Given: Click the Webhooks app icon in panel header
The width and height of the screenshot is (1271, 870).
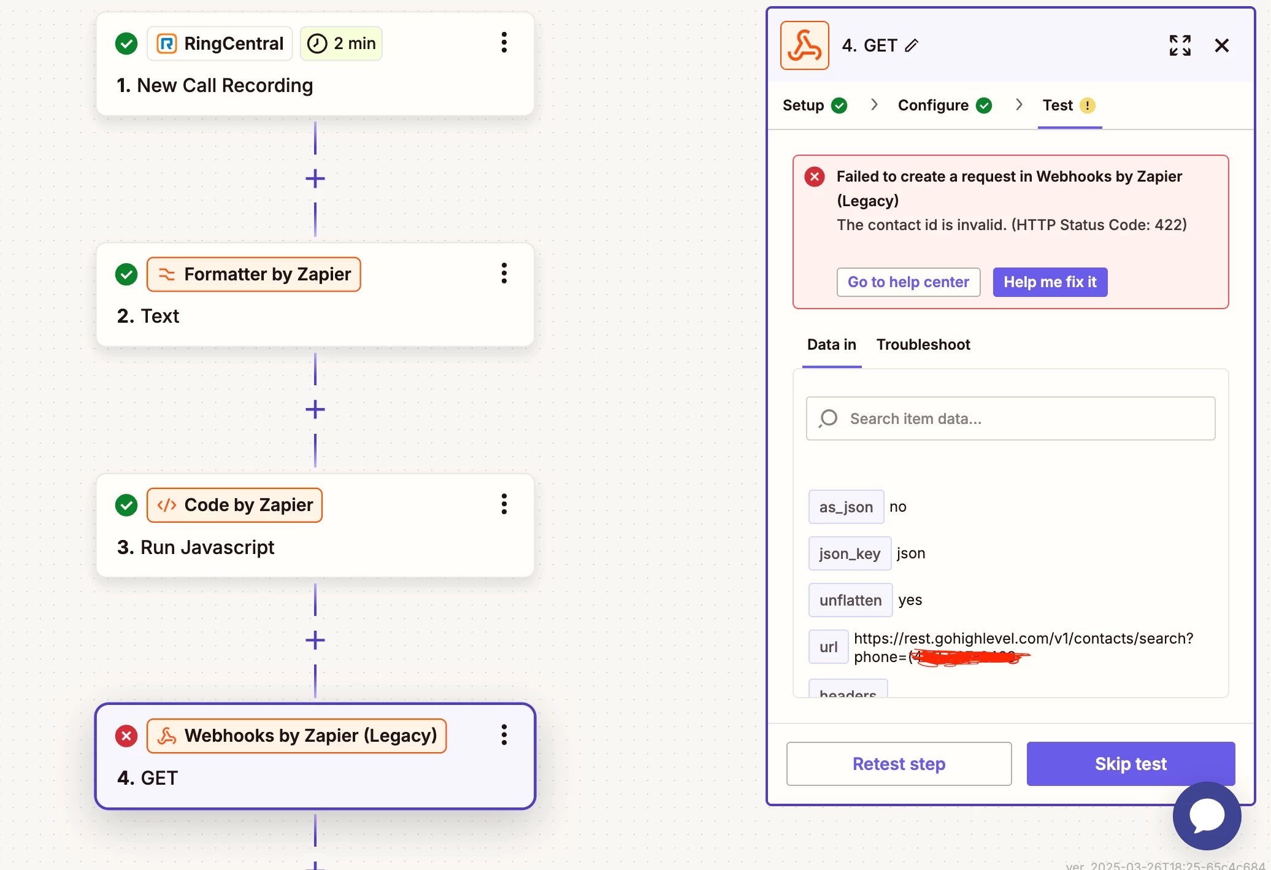Looking at the screenshot, I should coord(804,45).
